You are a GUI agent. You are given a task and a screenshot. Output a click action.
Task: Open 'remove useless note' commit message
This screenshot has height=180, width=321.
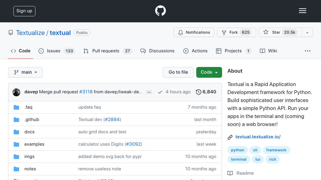pyautogui.click(x=100, y=169)
